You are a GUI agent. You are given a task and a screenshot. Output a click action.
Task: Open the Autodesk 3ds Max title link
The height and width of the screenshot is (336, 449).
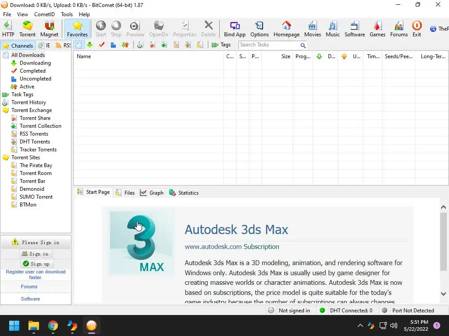236,230
